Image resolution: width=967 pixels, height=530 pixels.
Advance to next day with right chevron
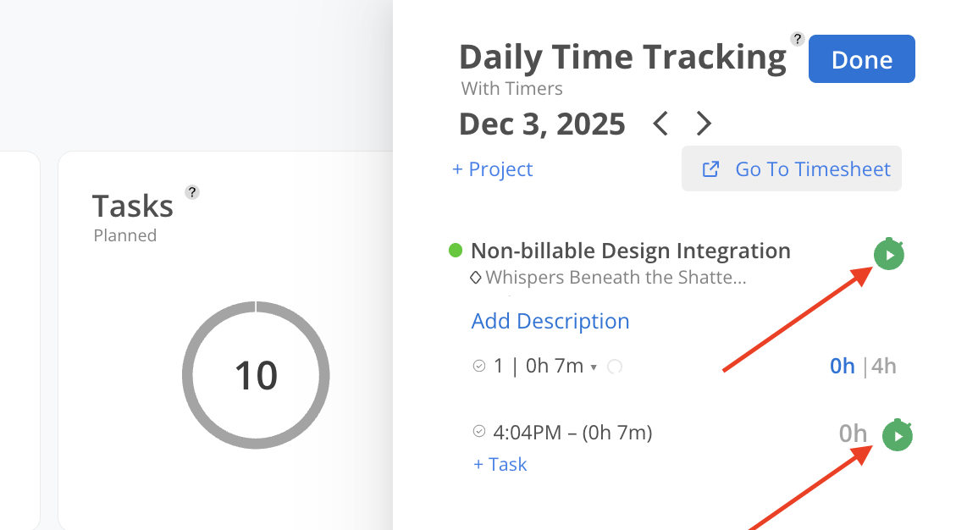tap(704, 124)
